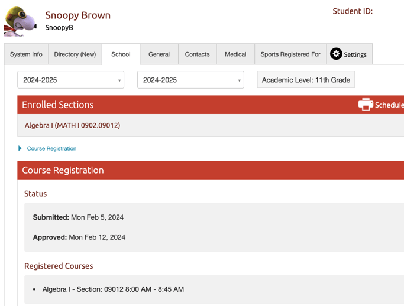Click the Academic Level: 11th Grade field
The width and height of the screenshot is (404, 306).
(x=306, y=80)
